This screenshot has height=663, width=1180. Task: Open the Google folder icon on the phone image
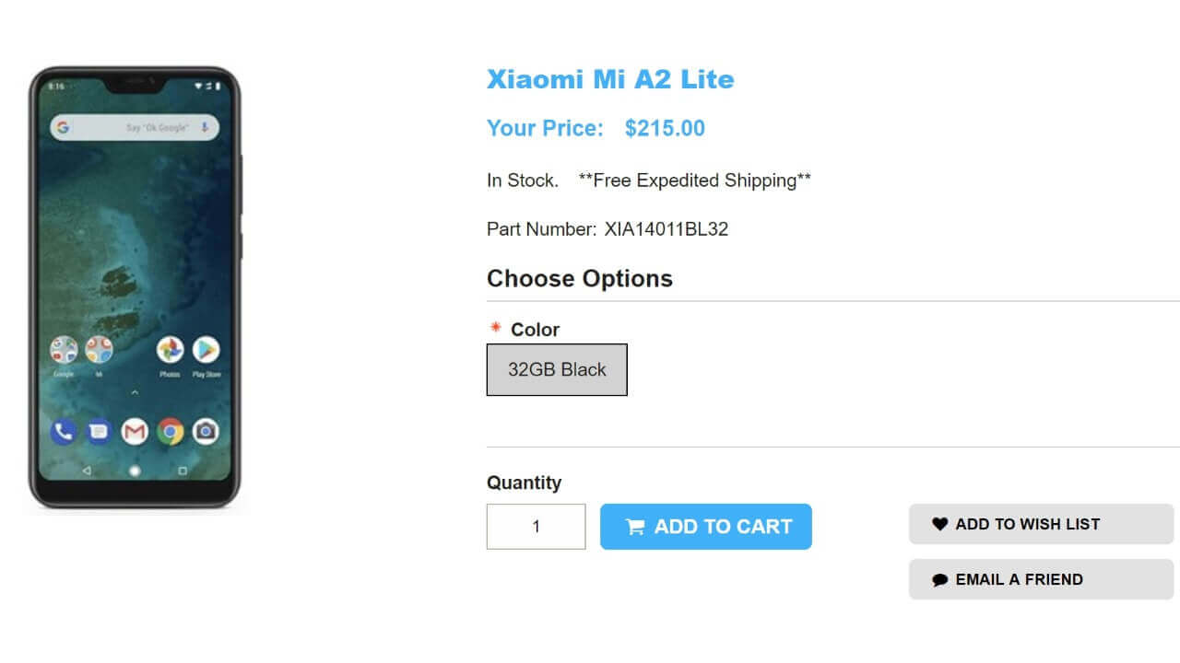pos(64,350)
